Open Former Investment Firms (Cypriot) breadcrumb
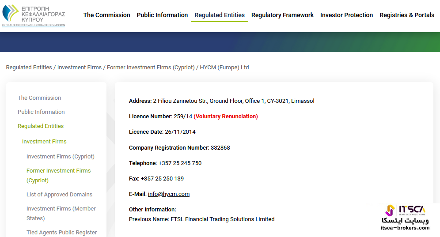 [x=151, y=68]
